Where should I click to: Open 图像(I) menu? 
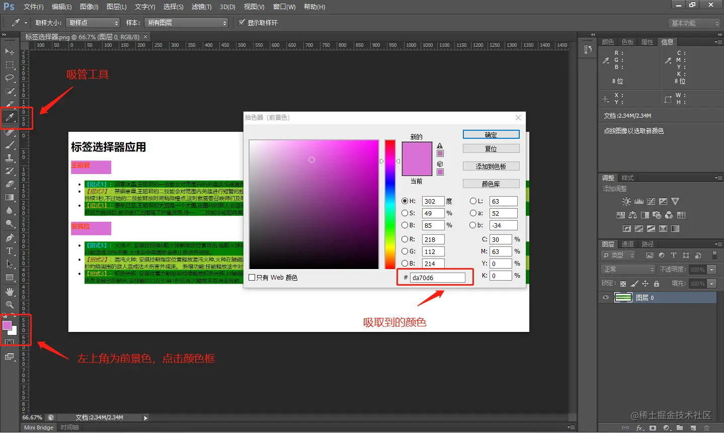[89, 7]
